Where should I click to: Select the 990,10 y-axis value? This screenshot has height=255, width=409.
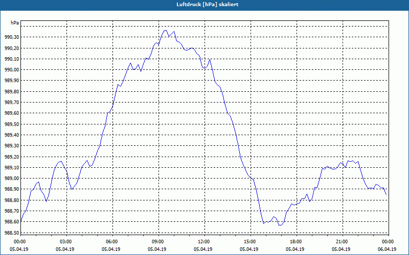click(12, 59)
